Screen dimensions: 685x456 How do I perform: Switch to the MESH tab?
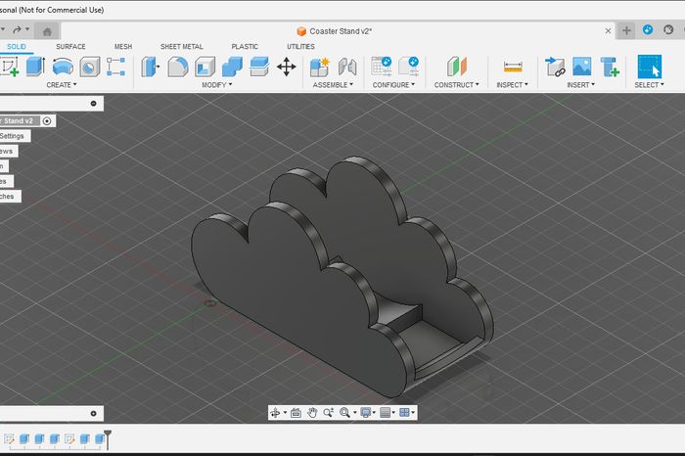122,46
